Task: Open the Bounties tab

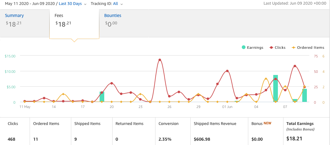Action: (113, 15)
